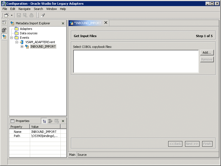
Task: Select the Name property row
Action: tap(38, 132)
